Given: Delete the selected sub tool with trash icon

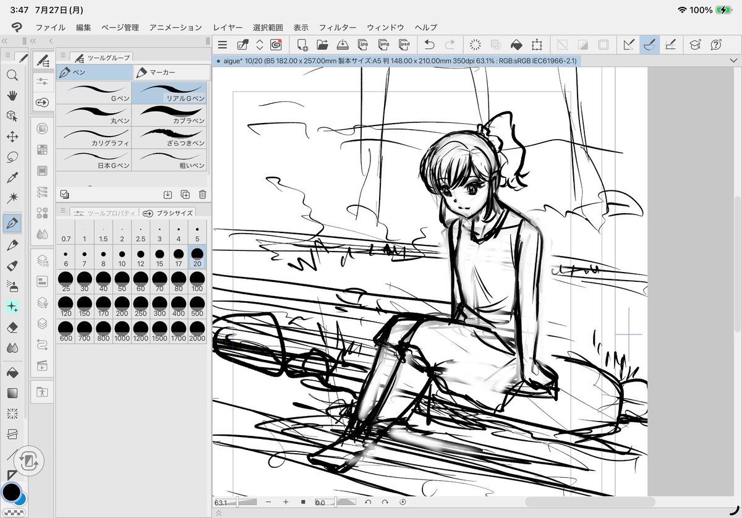Looking at the screenshot, I should (x=202, y=194).
